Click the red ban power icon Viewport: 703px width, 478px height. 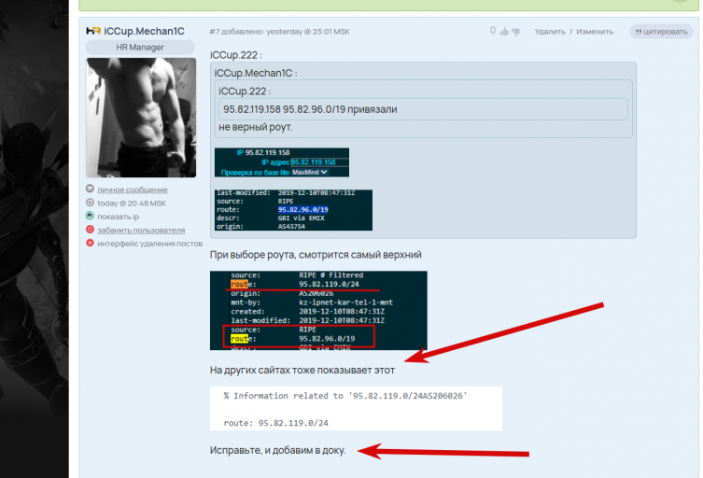pyautogui.click(x=91, y=229)
